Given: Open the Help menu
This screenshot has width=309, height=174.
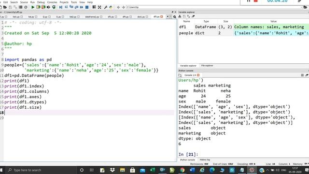Looking at the screenshot, I should pyautogui.click(x=90, y=2).
